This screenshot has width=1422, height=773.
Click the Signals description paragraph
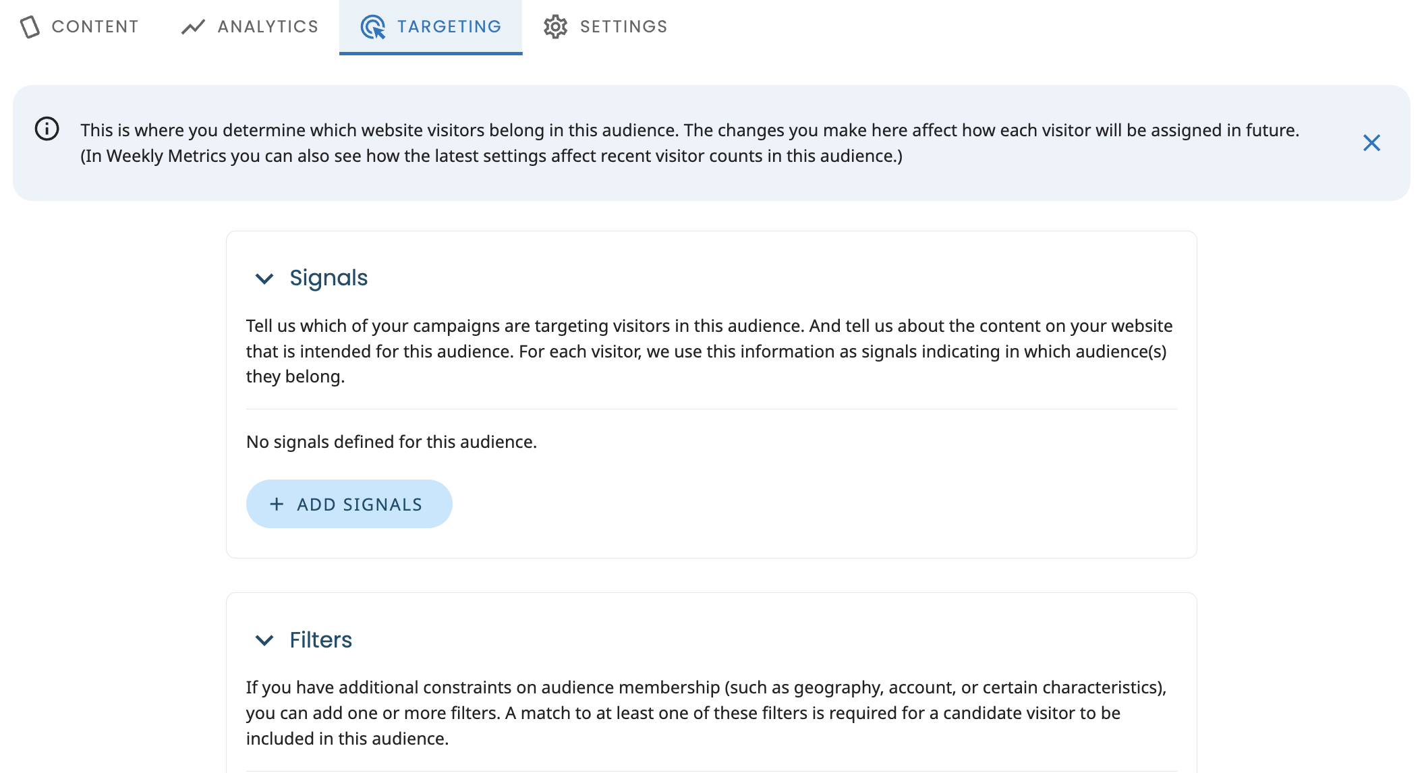pyautogui.click(x=708, y=351)
